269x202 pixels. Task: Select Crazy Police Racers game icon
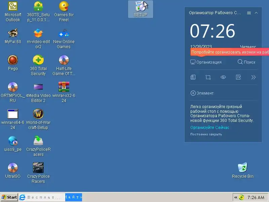point(38,173)
